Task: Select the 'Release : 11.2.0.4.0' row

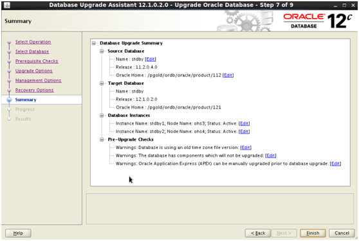Action: point(136,67)
